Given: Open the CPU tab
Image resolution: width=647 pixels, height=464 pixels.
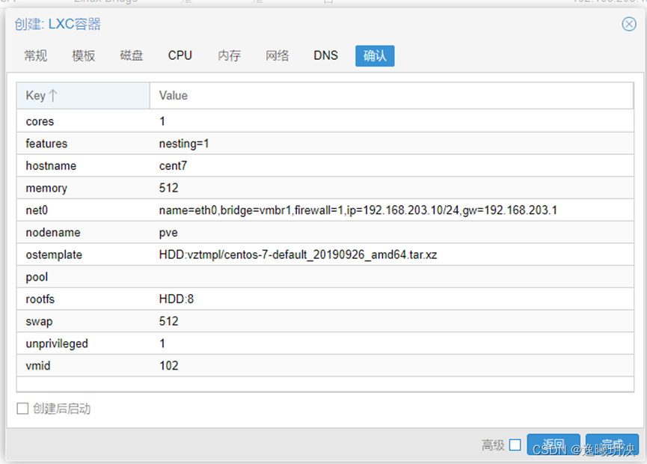Looking at the screenshot, I should point(180,55).
